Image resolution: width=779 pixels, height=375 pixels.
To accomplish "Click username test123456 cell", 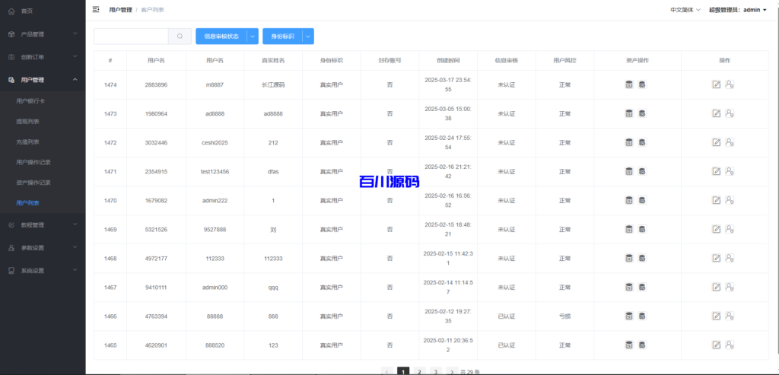I will [215, 171].
